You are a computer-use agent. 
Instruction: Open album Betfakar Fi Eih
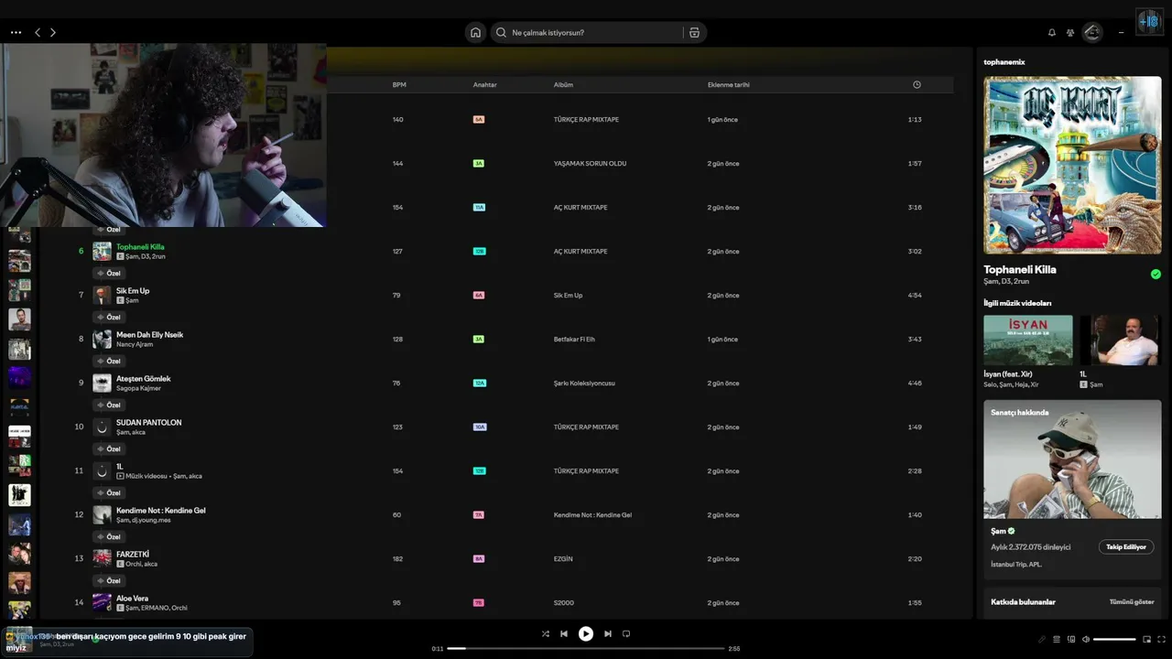(574, 340)
